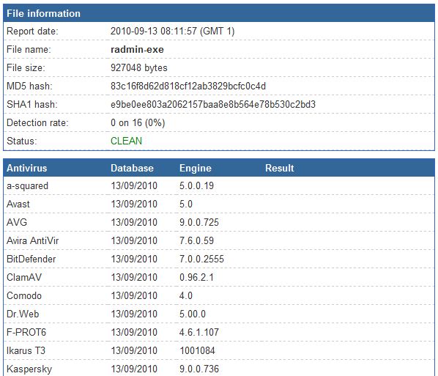This screenshot has width=438, height=376.
Task: Click BitDefender engine version 7.0.0.2555
Action: click(201, 259)
